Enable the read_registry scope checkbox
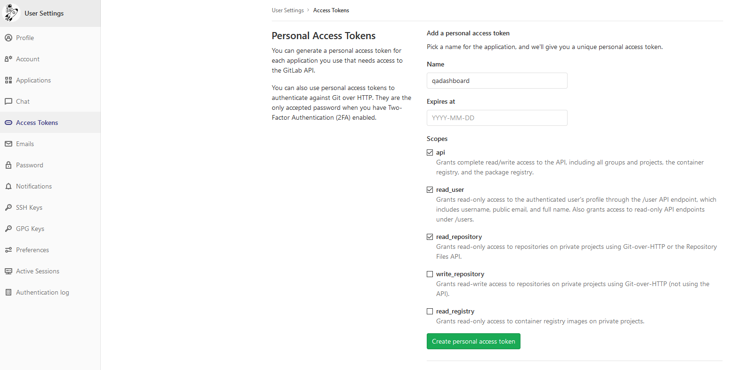Viewport: 756px width, 370px height. (x=430, y=311)
